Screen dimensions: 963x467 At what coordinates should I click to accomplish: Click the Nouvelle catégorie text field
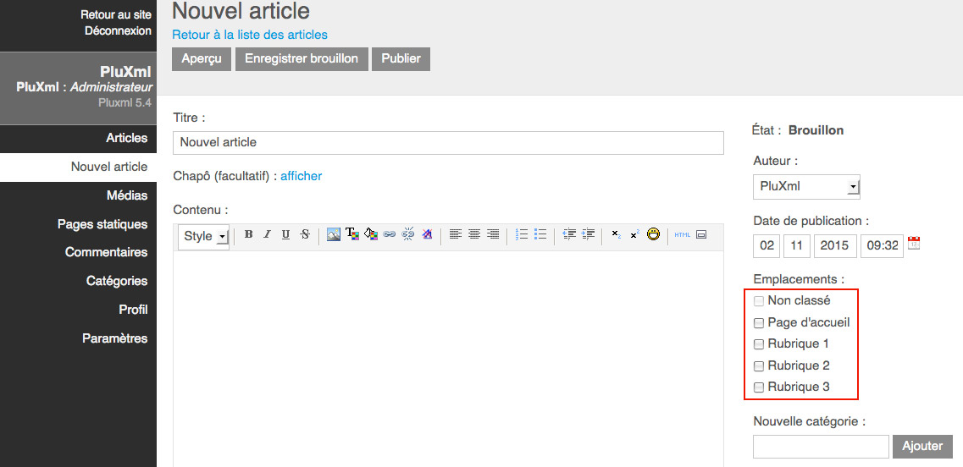821,446
